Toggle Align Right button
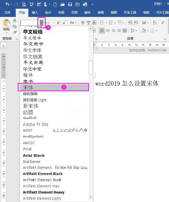The width and height of the screenshot is (169, 202). [113, 31]
